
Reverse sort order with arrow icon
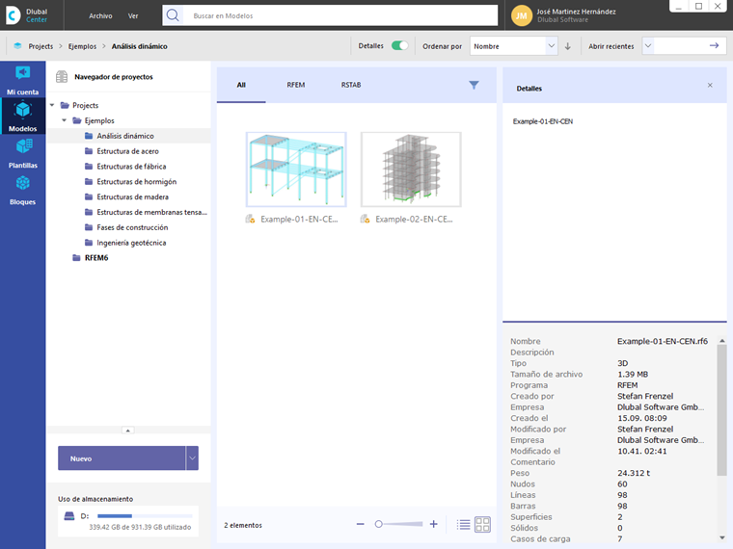click(567, 46)
